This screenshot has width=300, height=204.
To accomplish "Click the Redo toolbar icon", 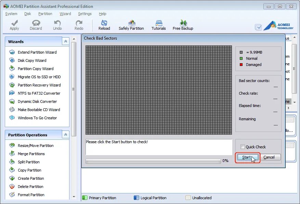I will [79, 25].
